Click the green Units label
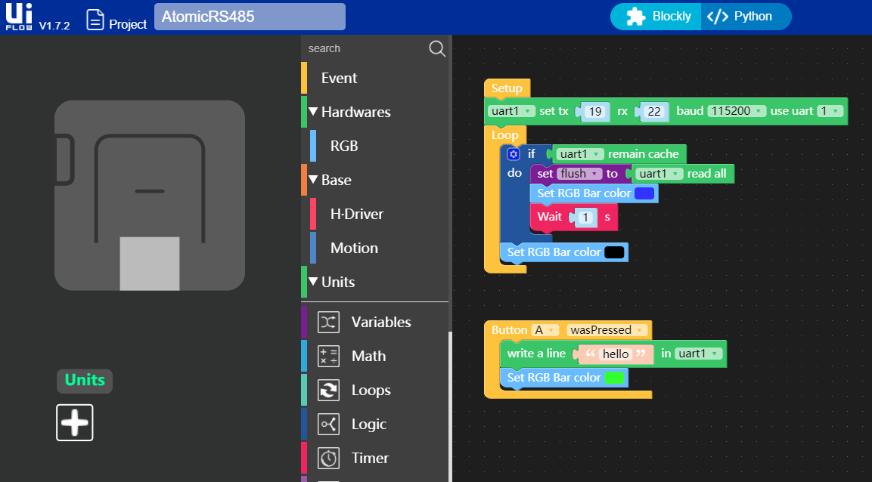 [85, 380]
